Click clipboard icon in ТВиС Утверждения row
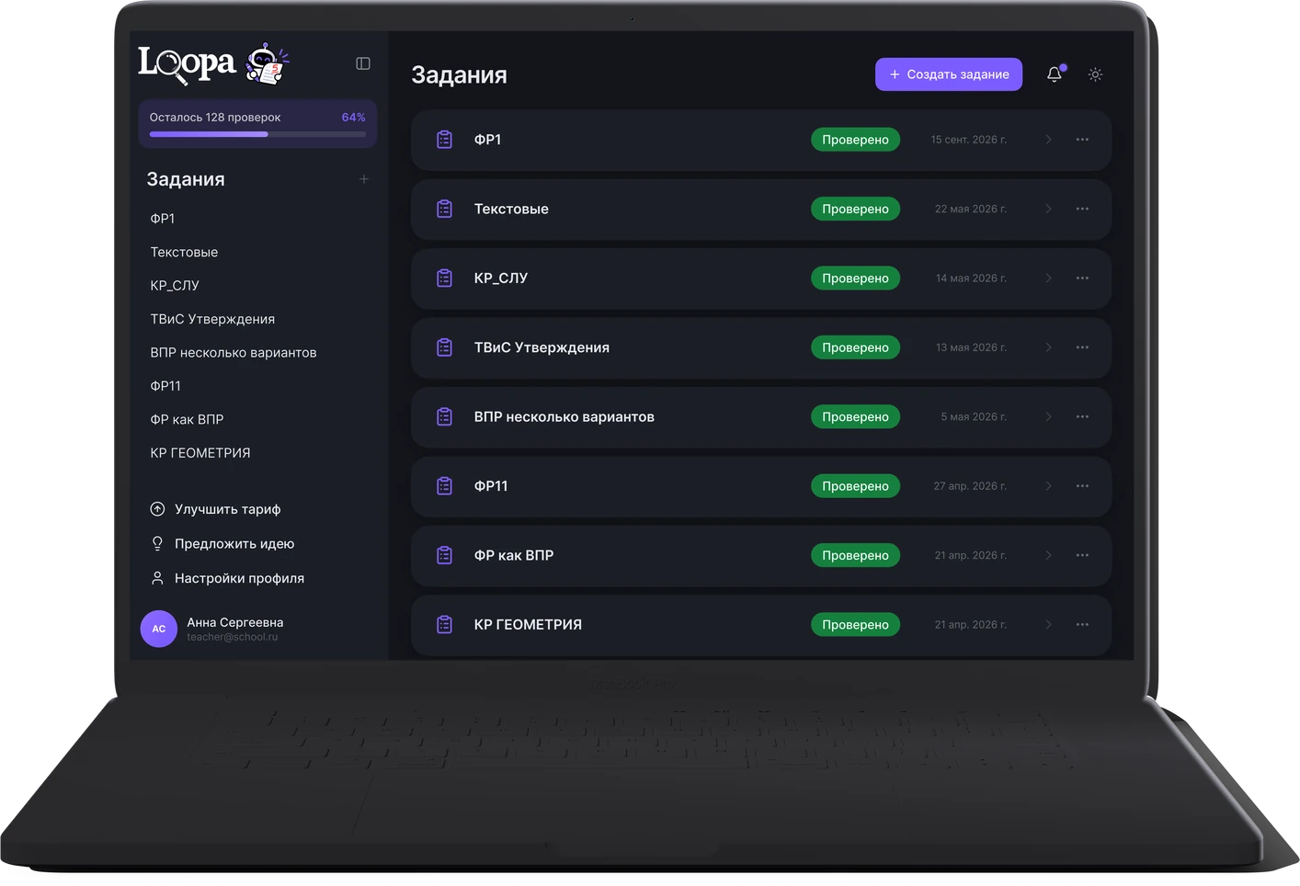The width and height of the screenshot is (1300, 886). (x=444, y=347)
